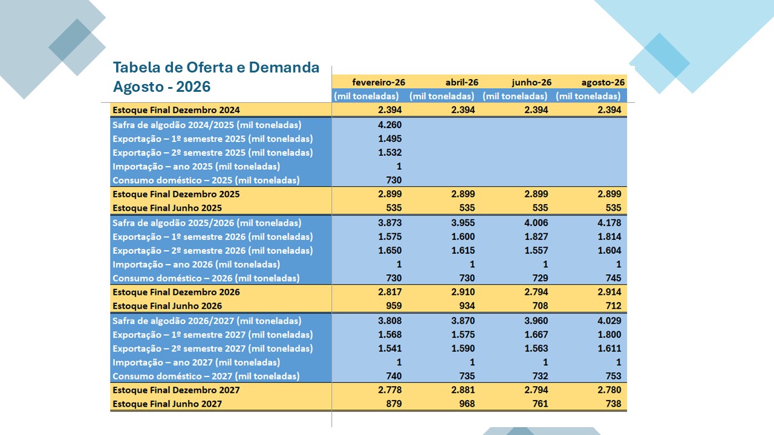Click value 1.650 in Exportação 2º semestre 2026

pyautogui.click(x=390, y=251)
